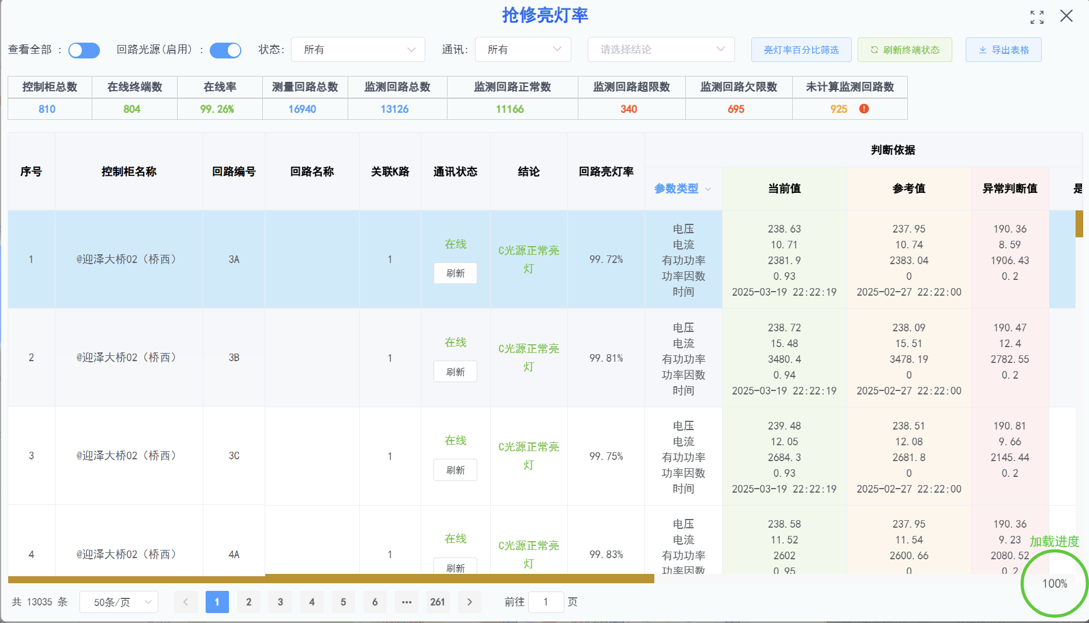The height and width of the screenshot is (623, 1089).
Task: Click the 参考值 column header
Action: tap(908, 189)
